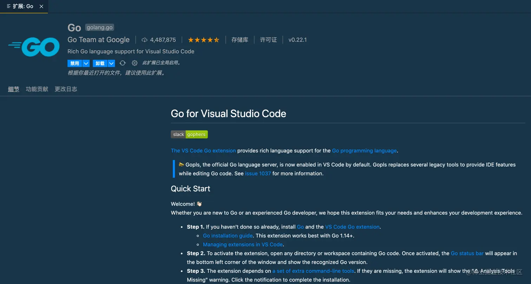Open the Go status bar link
This screenshot has height=284, width=531.
coord(467,253)
